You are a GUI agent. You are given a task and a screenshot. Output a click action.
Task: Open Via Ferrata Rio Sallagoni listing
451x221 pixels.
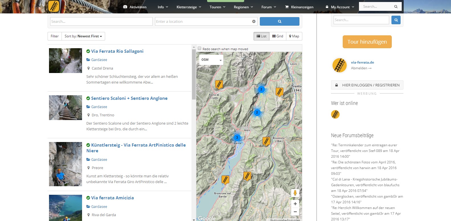coord(117,51)
